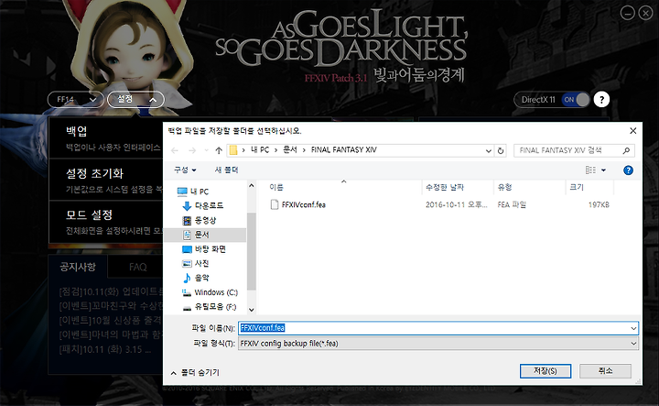Close the save dialog
This screenshot has height=406, width=659.
(x=633, y=131)
